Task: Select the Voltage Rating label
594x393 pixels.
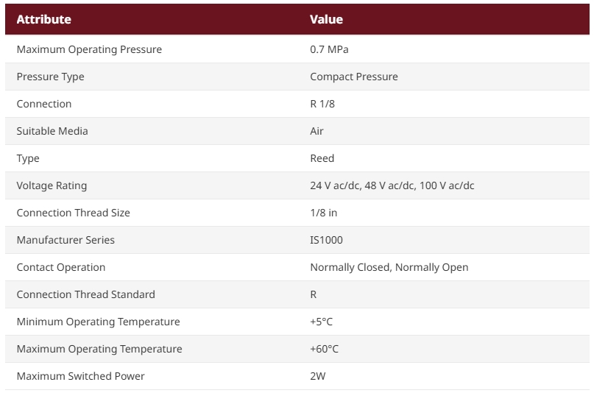Action: 52,185
